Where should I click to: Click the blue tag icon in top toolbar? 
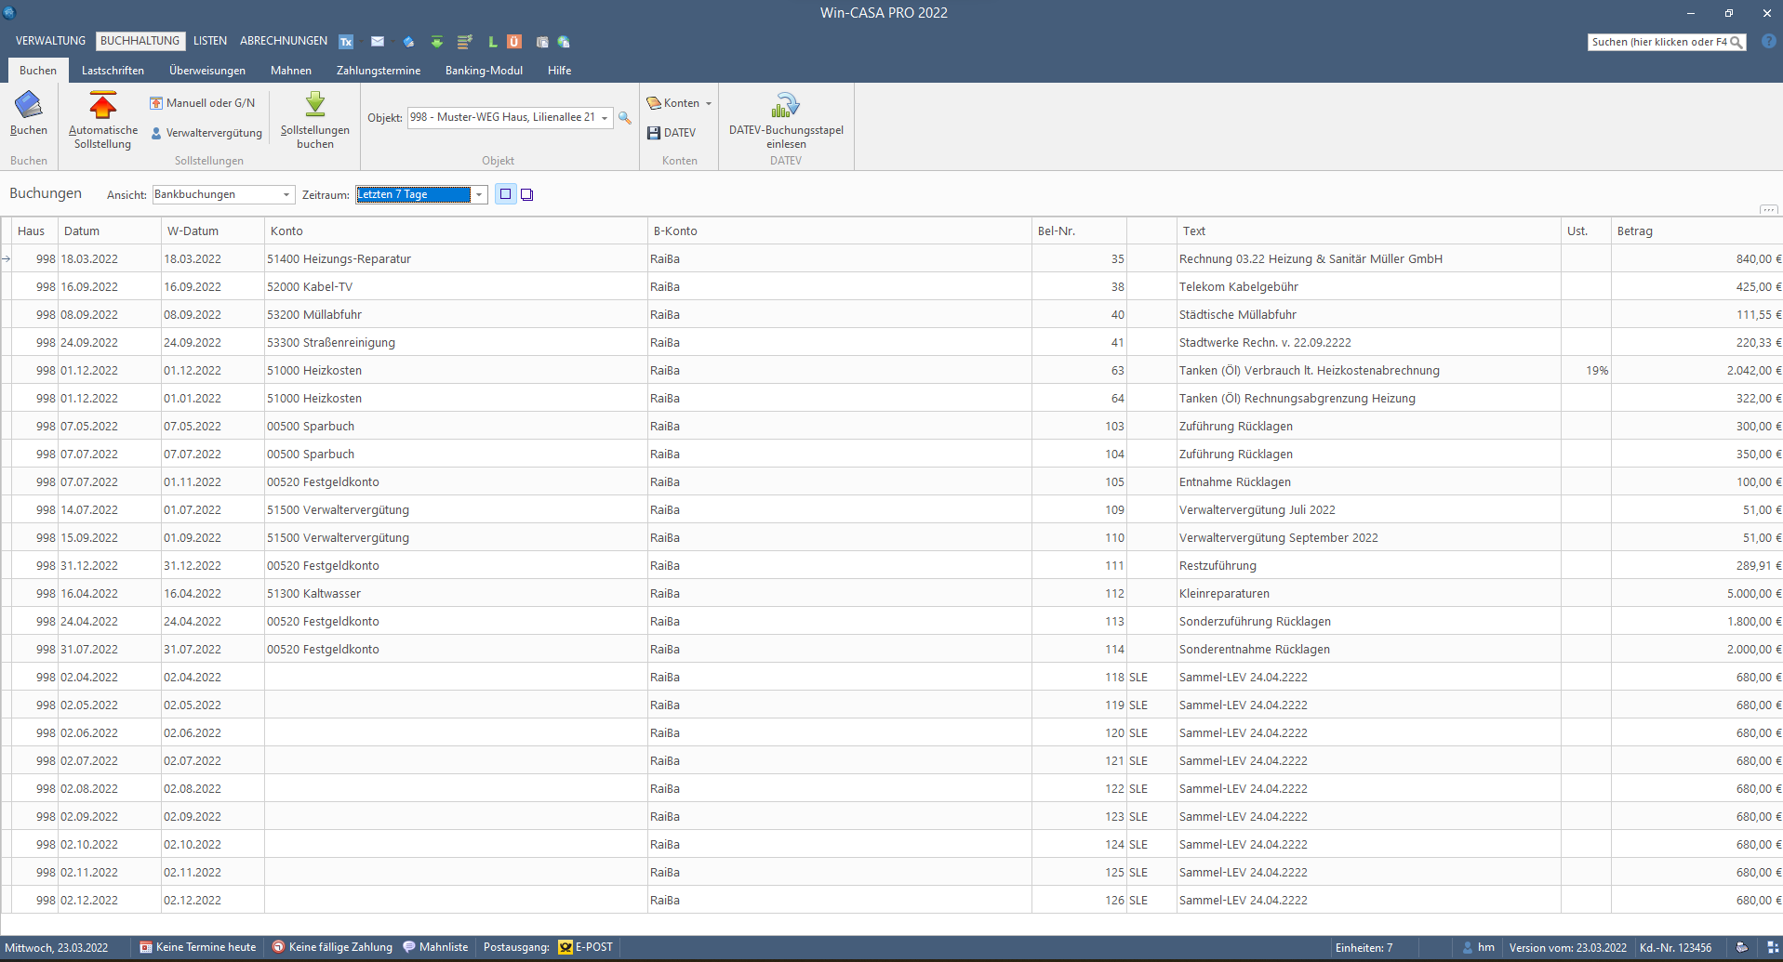(x=408, y=42)
